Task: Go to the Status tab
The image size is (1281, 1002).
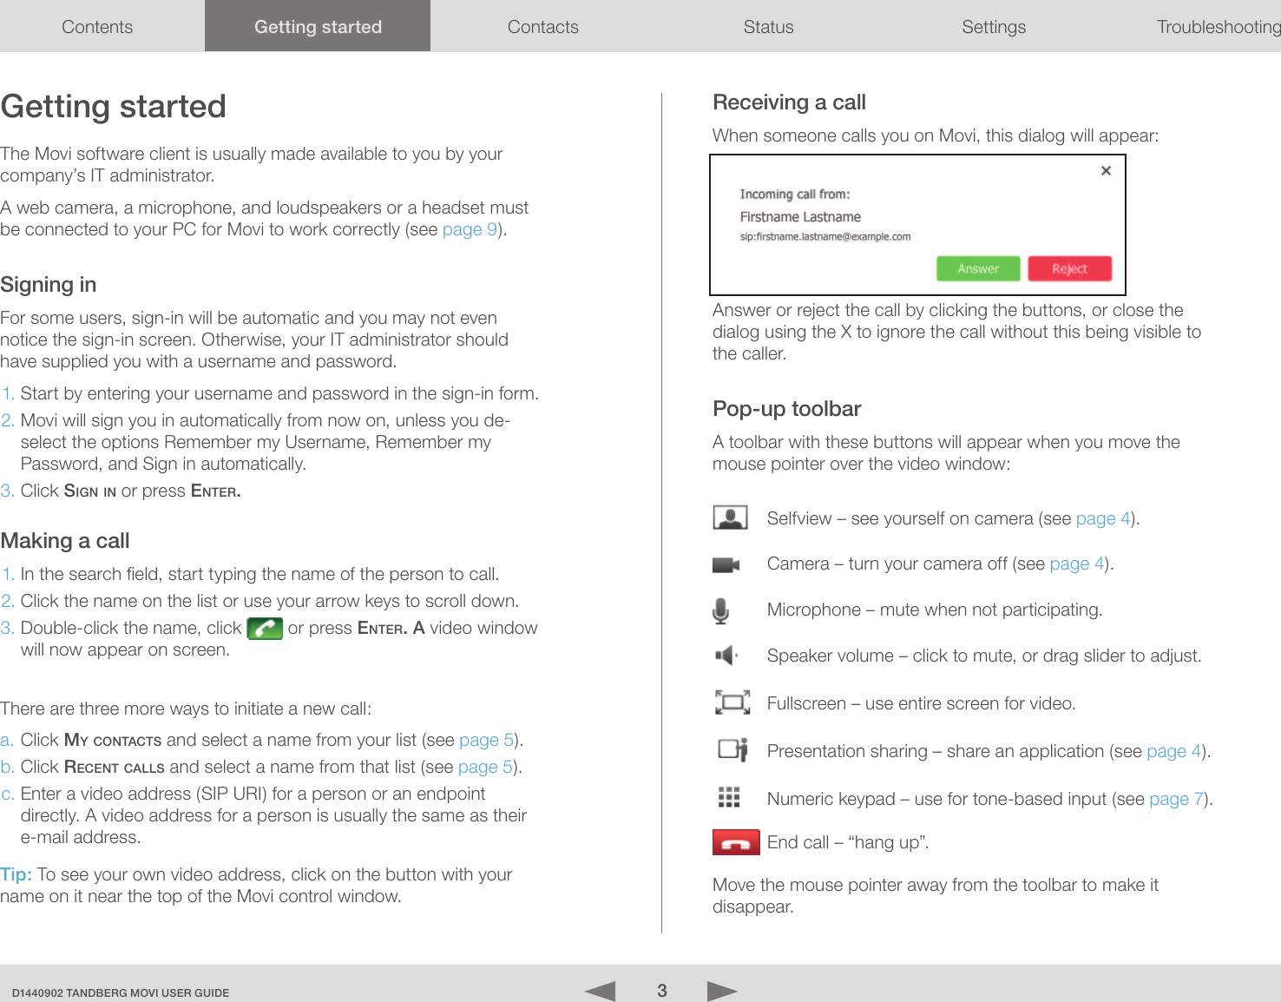Action: pos(769,27)
